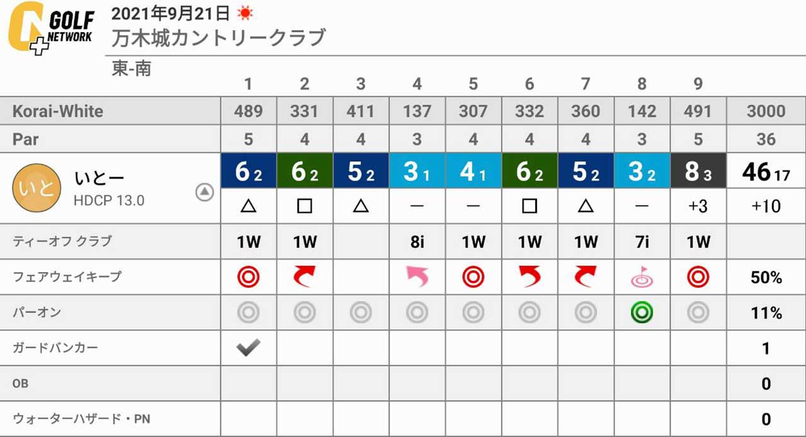
Task: Select the hole 9 dark score cell showing 8
Action: tap(698, 171)
